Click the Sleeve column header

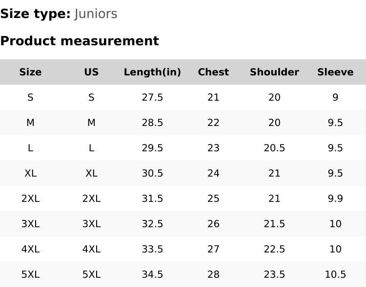pos(335,72)
